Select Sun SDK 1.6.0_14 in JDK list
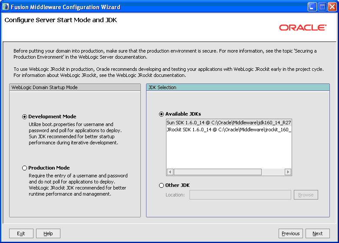This screenshot has width=339, height=243. pyautogui.click(x=229, y=123)
